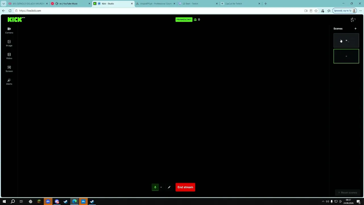
Task: Add a new scene with plus icon
Action: tap(355, 28)
